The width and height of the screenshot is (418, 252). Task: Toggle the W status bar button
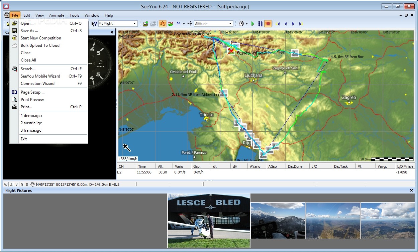(6, 184)
